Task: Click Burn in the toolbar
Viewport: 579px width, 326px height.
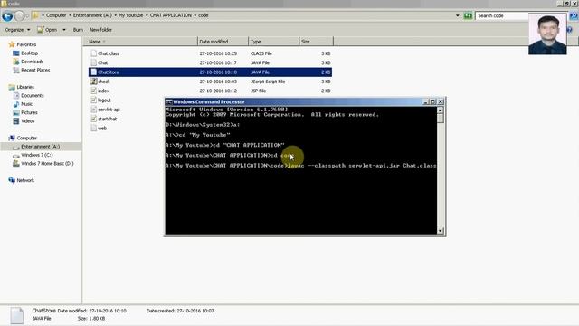Action: [x=78, y=30]
